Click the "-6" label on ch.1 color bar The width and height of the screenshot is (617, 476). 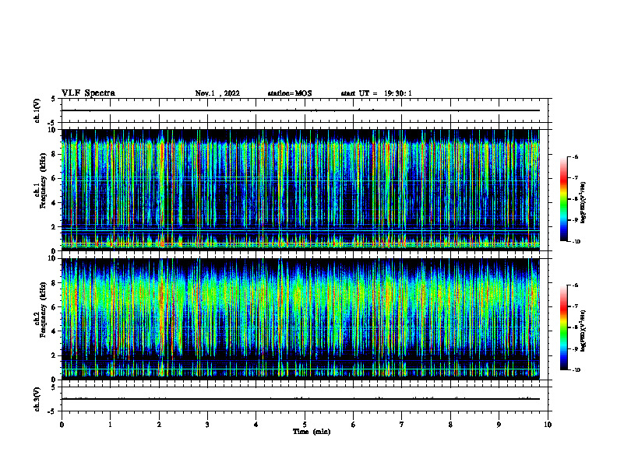coord(575,156)
